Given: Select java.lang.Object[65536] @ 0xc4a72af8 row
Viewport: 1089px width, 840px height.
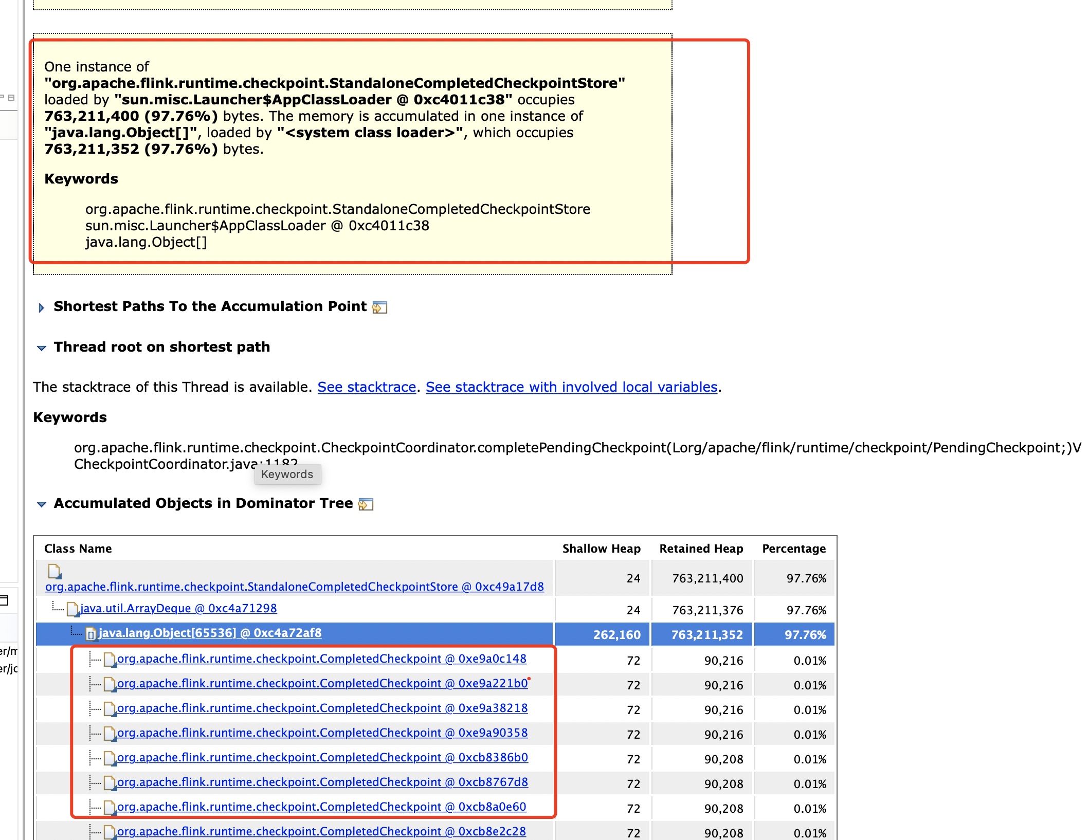Looking at the screenshot, I should tap(210, 633).
